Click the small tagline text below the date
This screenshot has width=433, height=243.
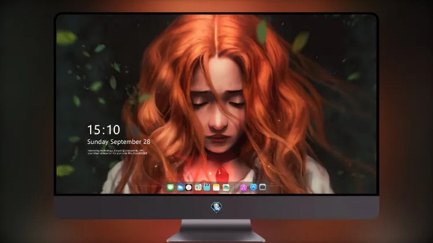click(117, 152)
